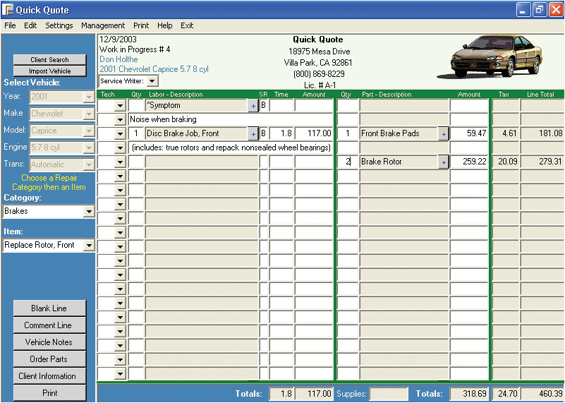The image size is (565, 403).
Task: Open the Item dropdown showing Replace Rotor, Front
Action: coord(89,246)
